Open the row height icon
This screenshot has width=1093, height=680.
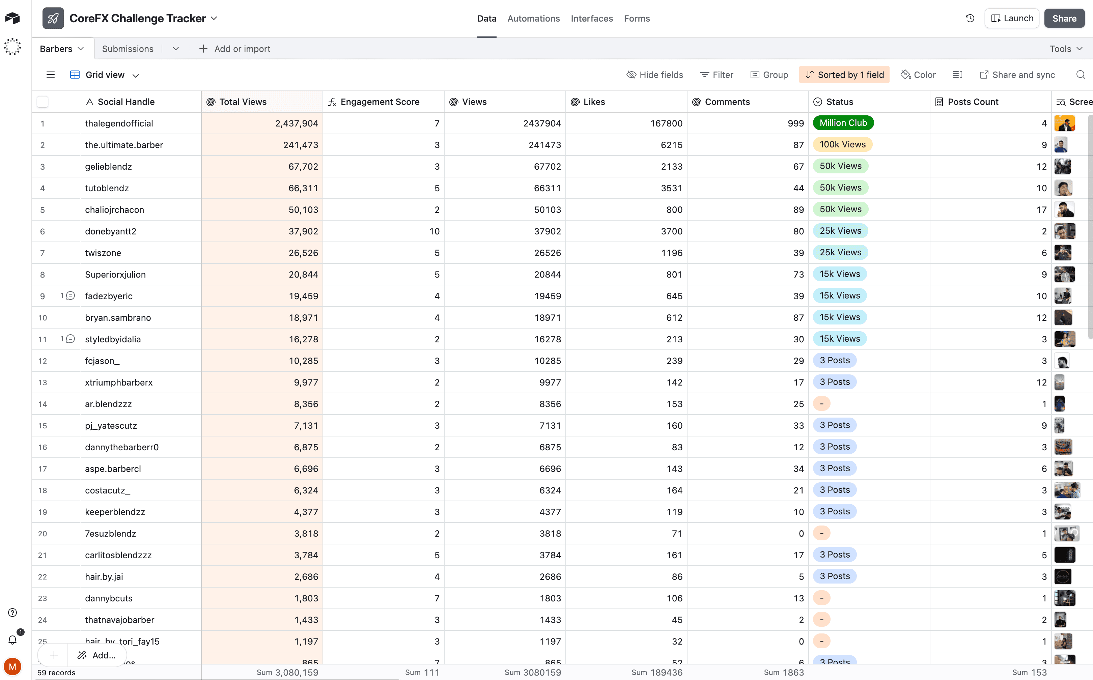pos(957,75)
